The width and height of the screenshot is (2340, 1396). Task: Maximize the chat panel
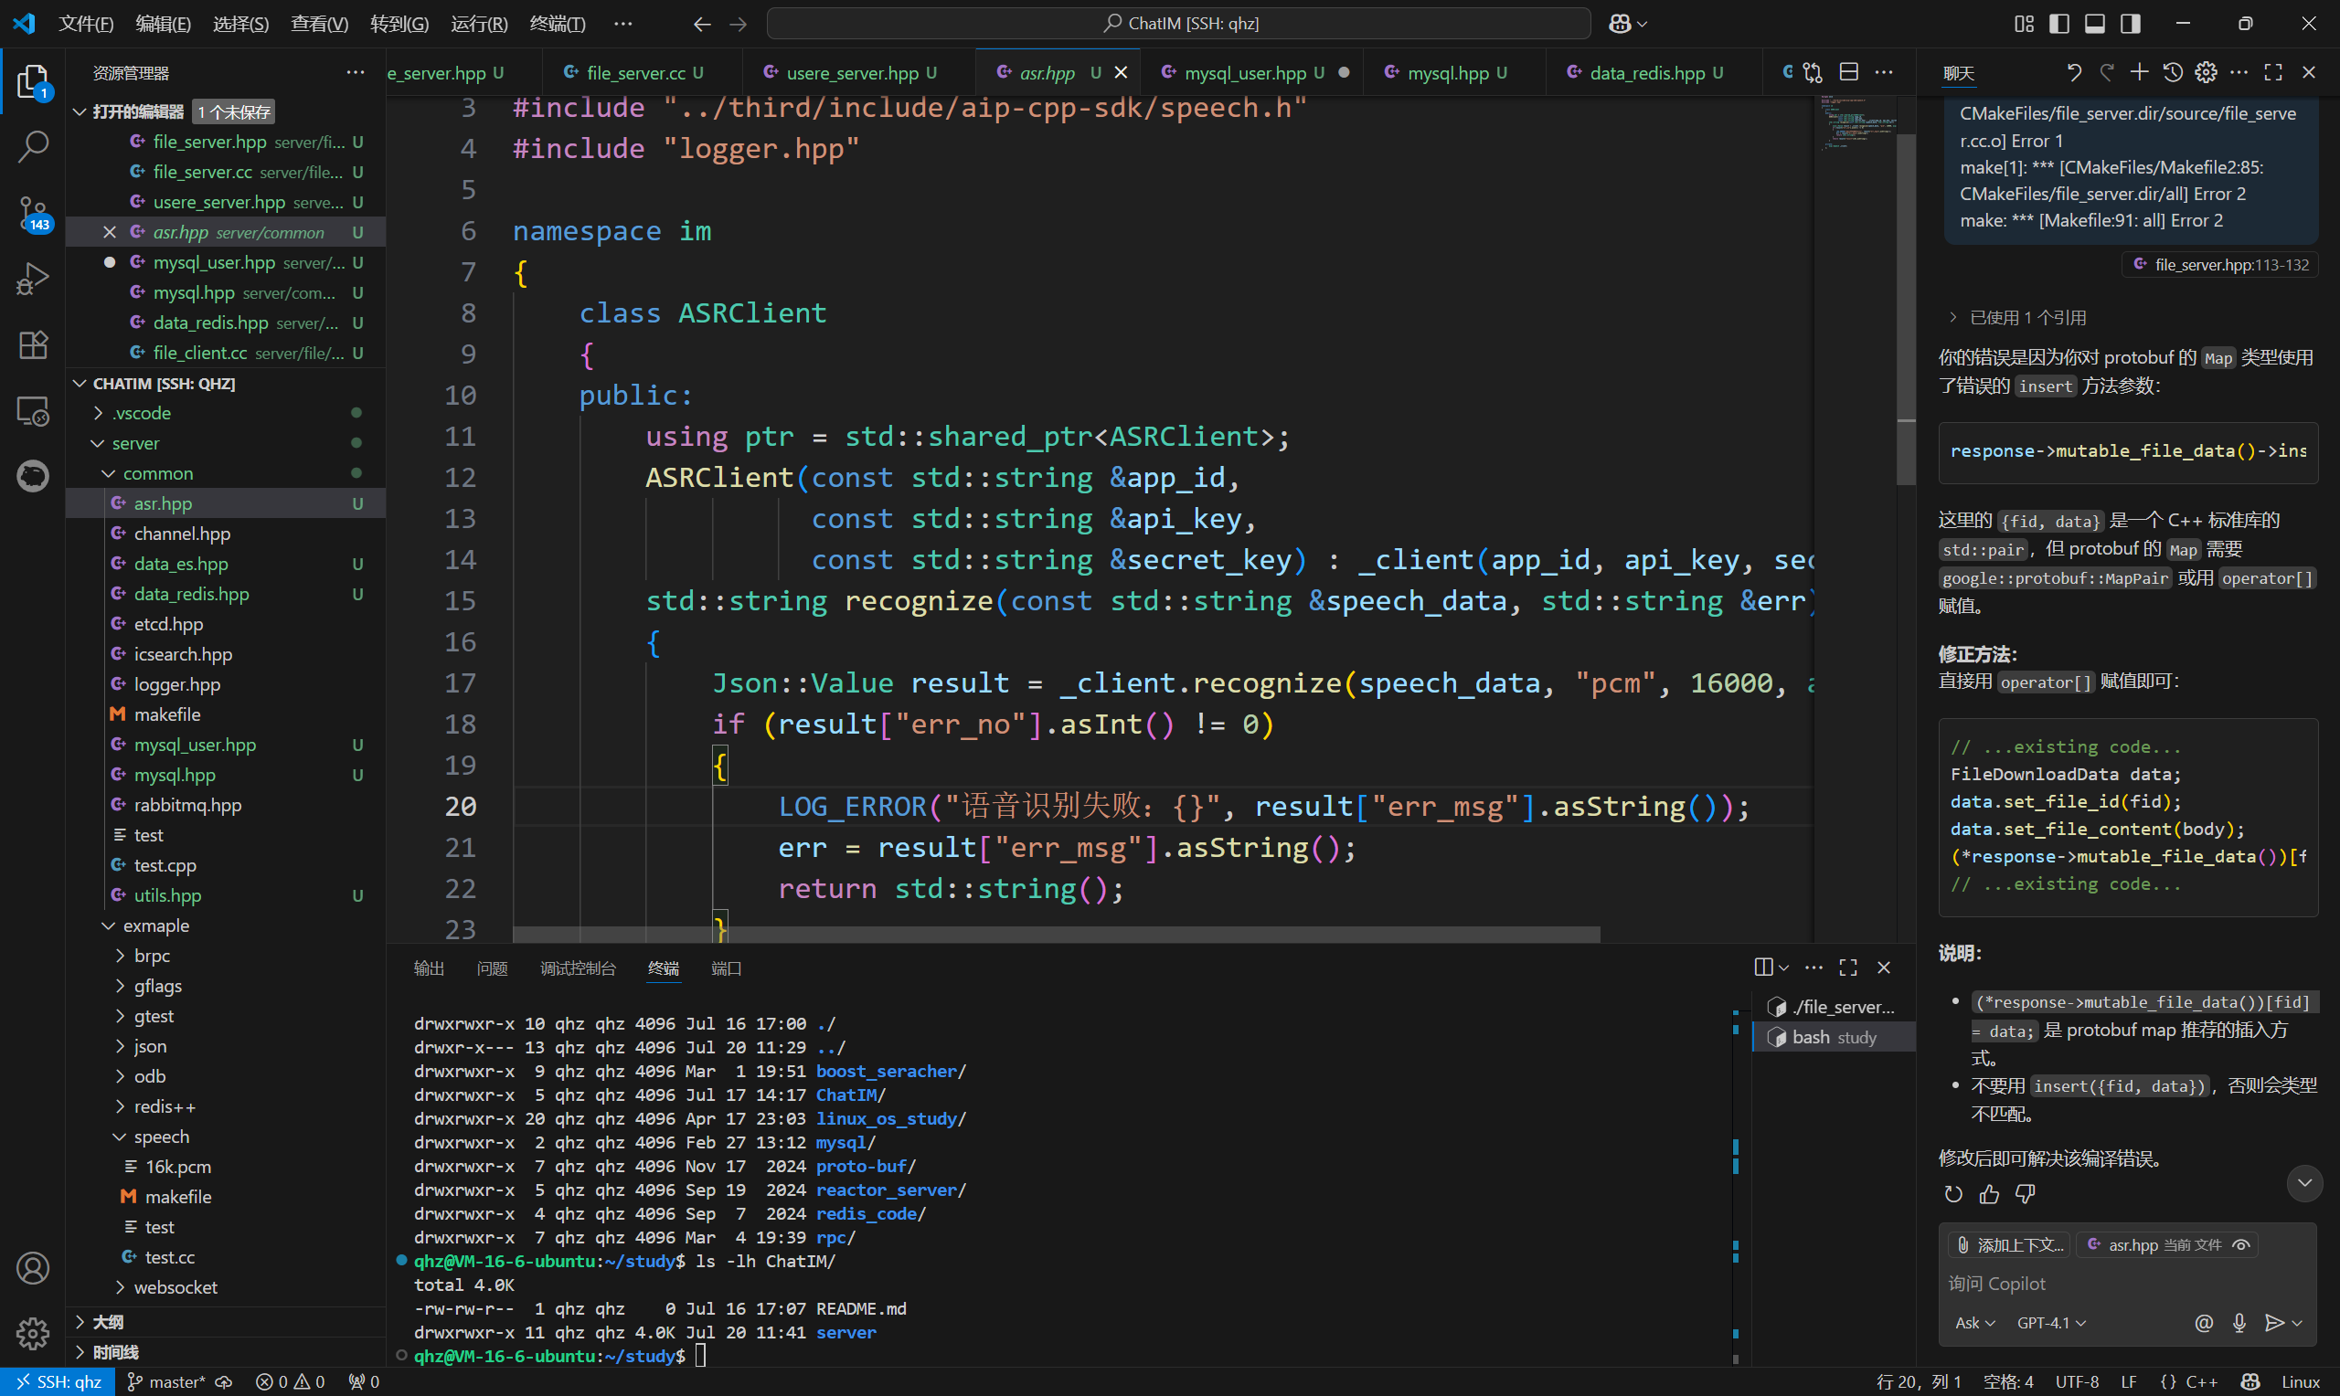click(2273, 72)
